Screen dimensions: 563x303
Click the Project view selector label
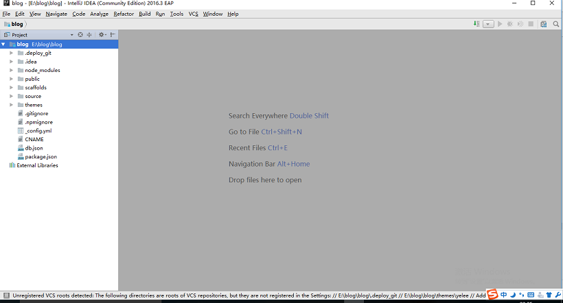pos(19,35)
